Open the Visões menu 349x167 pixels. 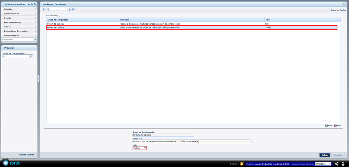click(19, 27)
